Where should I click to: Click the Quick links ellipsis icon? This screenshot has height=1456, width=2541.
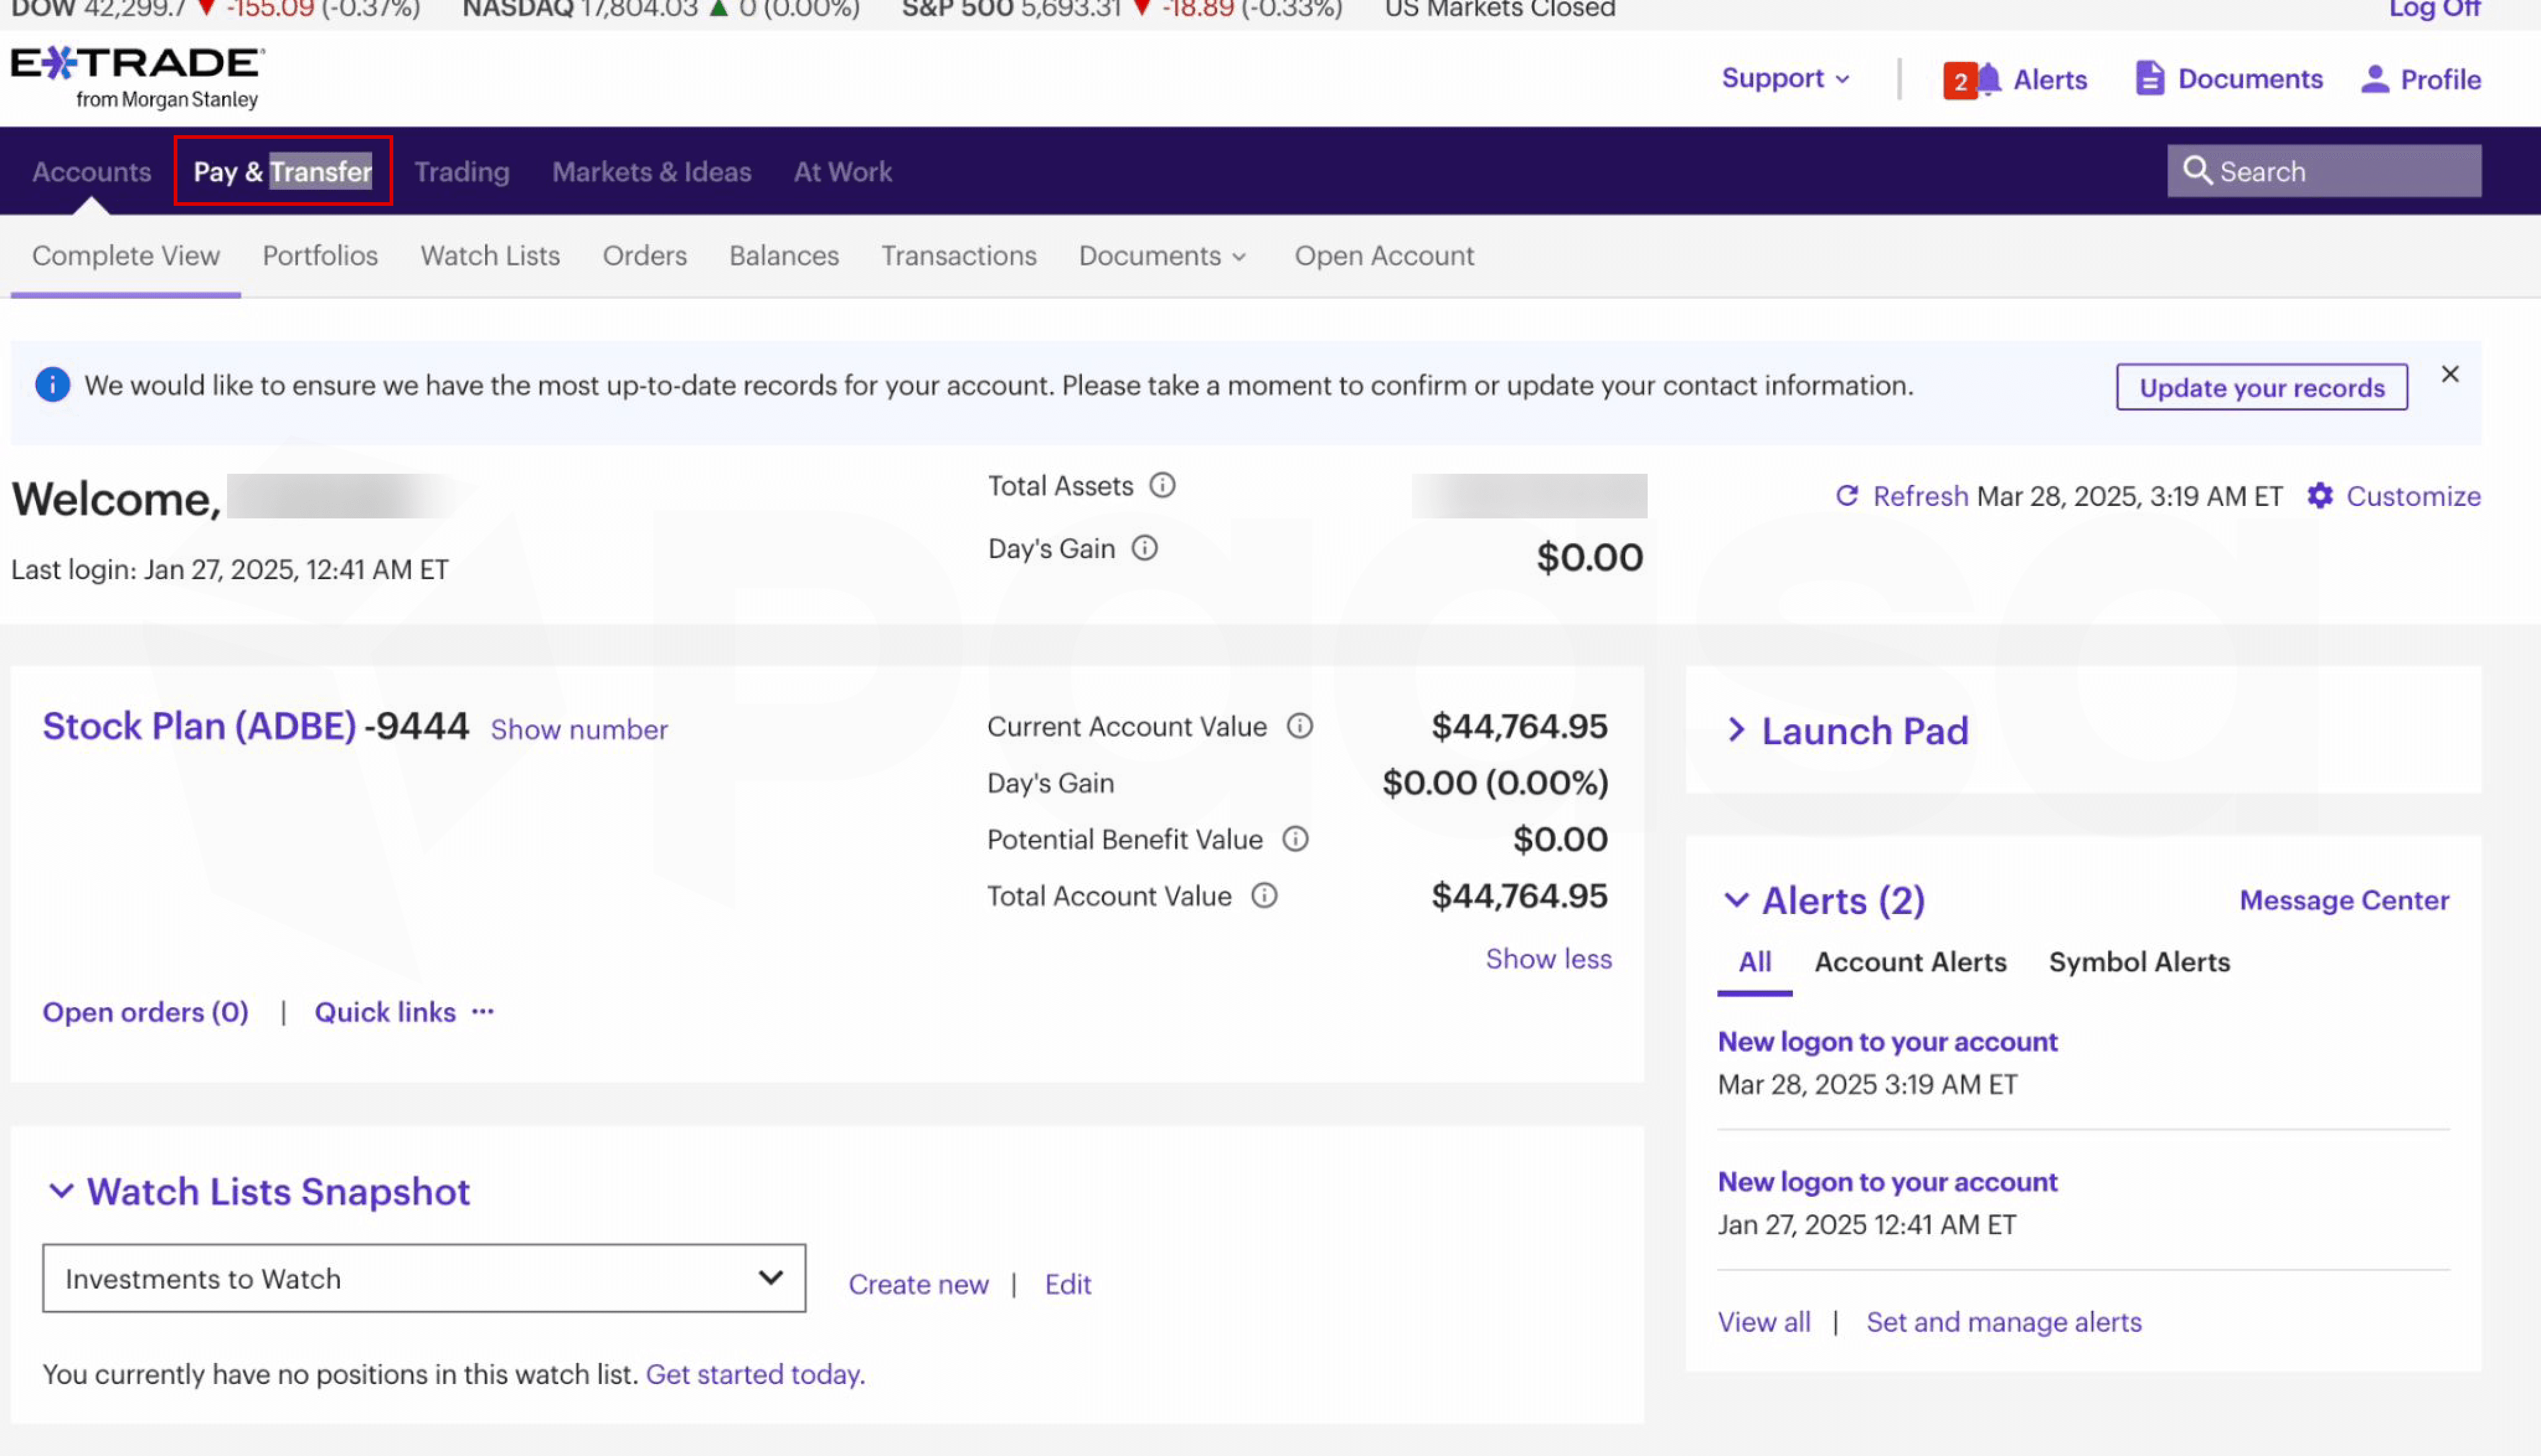coord(483,1012)
